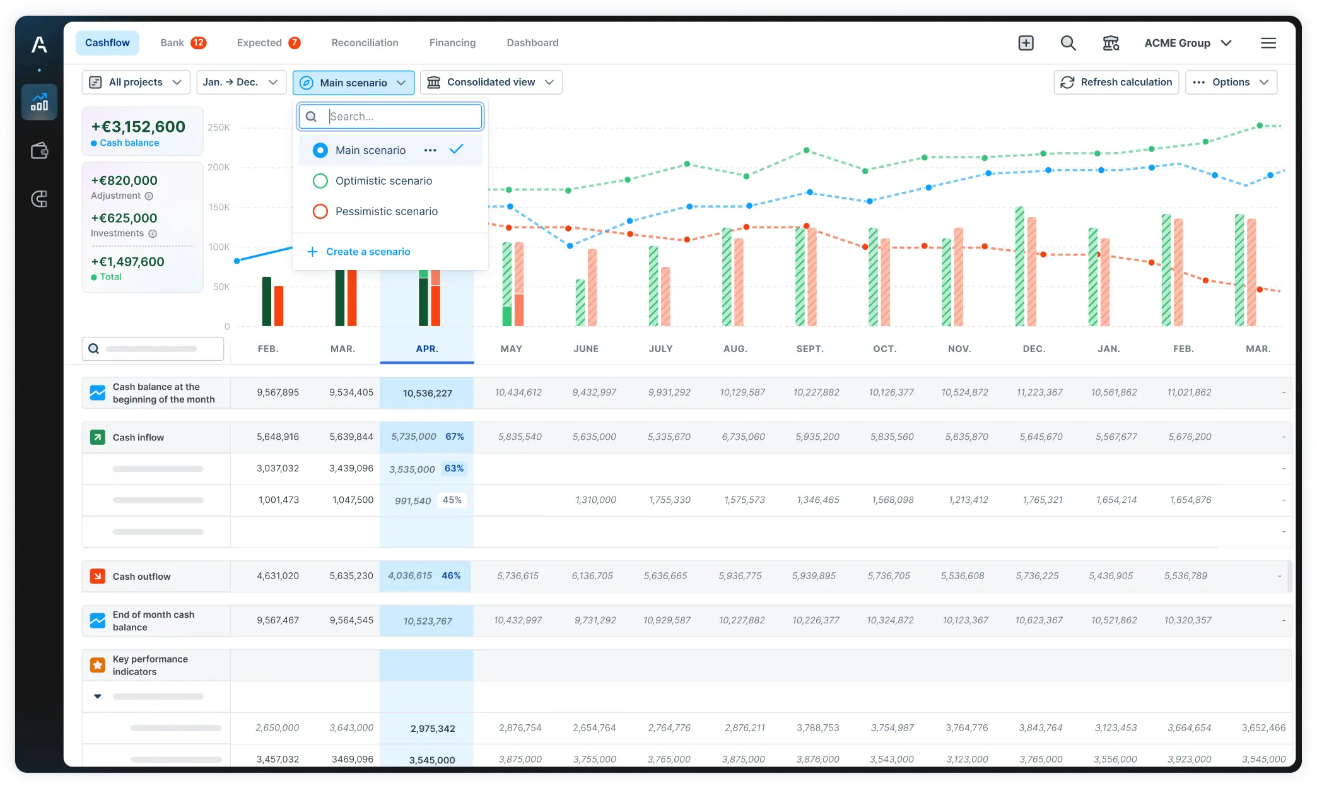Image resolution: width=1317 pixels, height=788 pixels.
Task: Select the Main scenario radio button
Action: [x=320, y=150]
